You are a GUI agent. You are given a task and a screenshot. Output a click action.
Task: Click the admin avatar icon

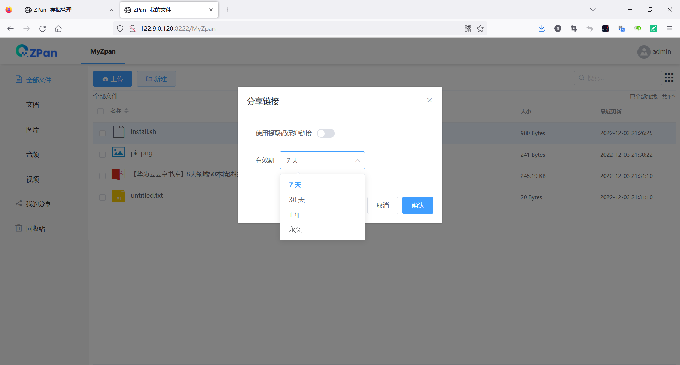(644, 52)
